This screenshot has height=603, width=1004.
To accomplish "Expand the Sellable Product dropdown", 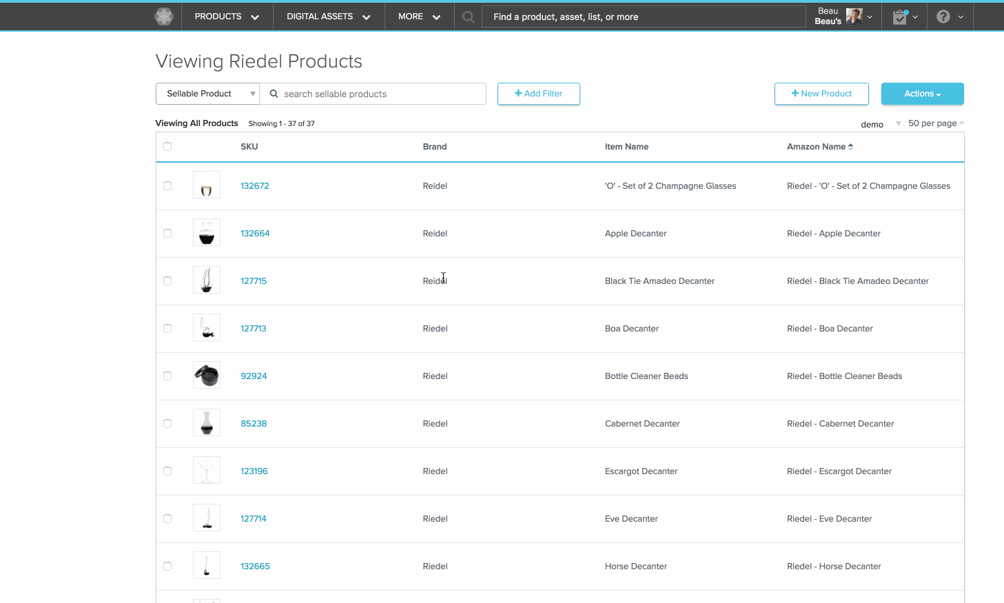I will click(207, 94).
